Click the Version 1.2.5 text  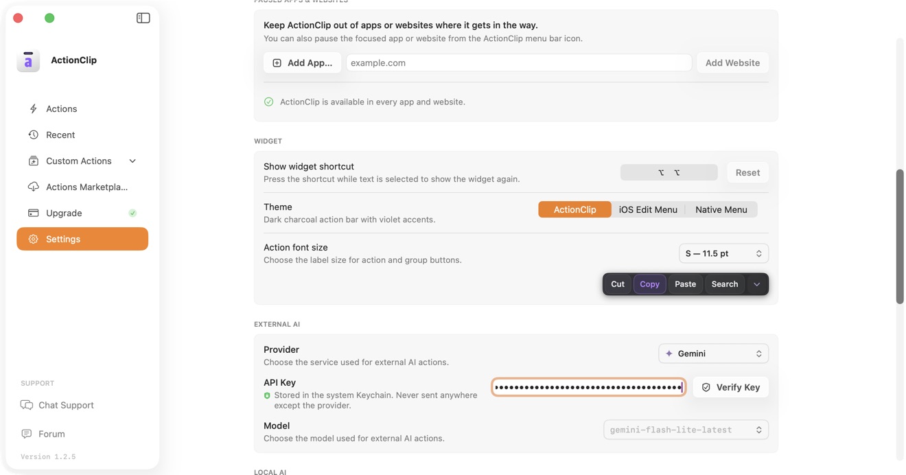[48, 456]
